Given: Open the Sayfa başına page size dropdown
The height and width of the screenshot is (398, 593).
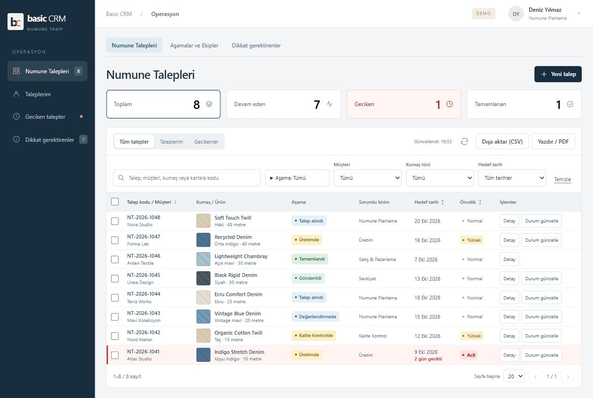Looking at the screenshot, I should (x=514, y=376).
